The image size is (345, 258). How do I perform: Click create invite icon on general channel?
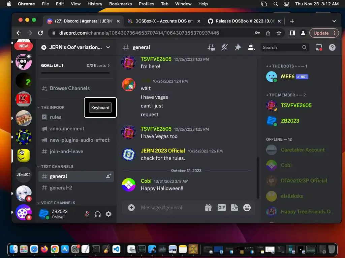[108, 176]
